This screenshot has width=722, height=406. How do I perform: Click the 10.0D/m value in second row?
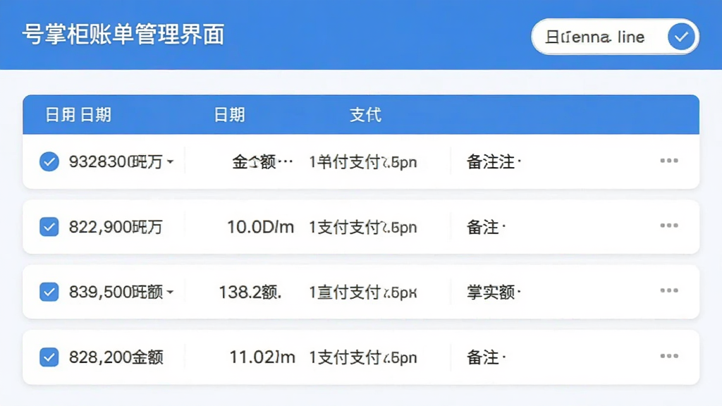(x=261, y=227)
